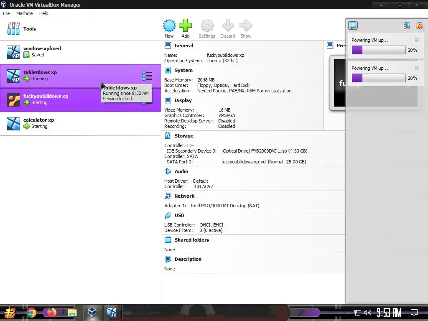Click the Preview section monitor icon
This screenshot has width=428, height=321.
(x=330, y=45)
